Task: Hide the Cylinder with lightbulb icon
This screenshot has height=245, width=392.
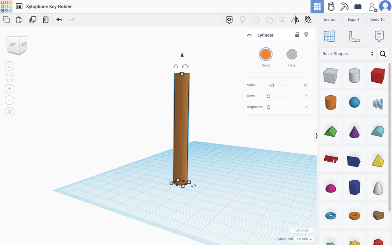Action: point(306,34)
